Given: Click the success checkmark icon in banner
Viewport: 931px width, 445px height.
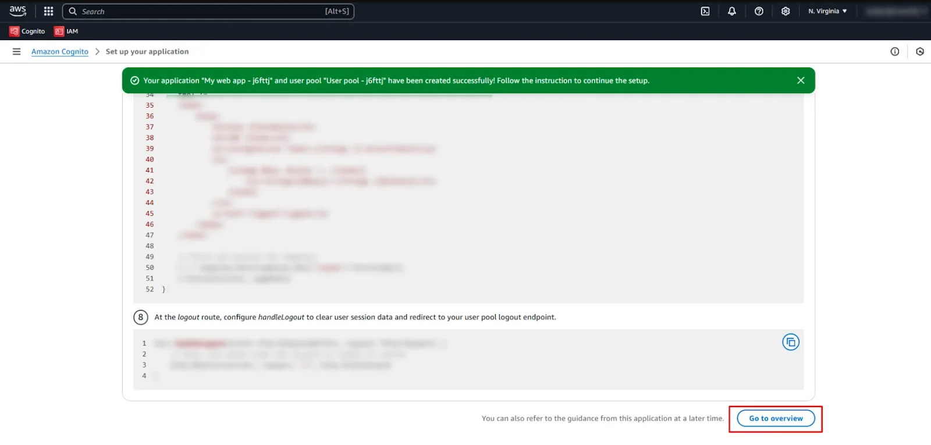Looking at the screenshot, I should click(134, 81).
